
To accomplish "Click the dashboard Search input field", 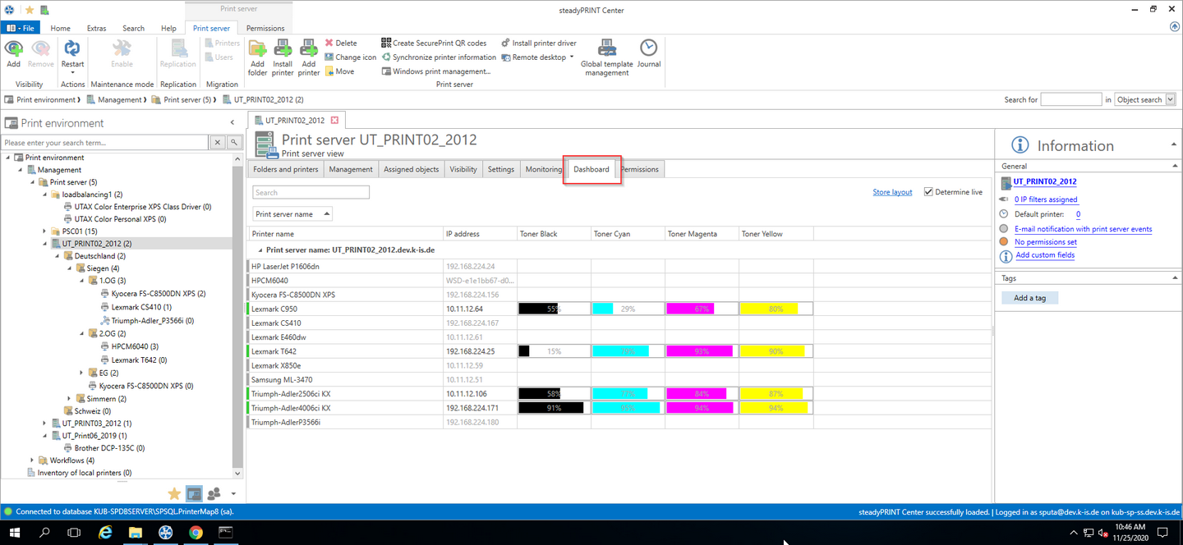I will (x=311, y=193).
